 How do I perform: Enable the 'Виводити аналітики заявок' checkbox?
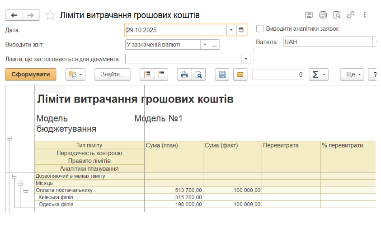(x=260, y=29)
